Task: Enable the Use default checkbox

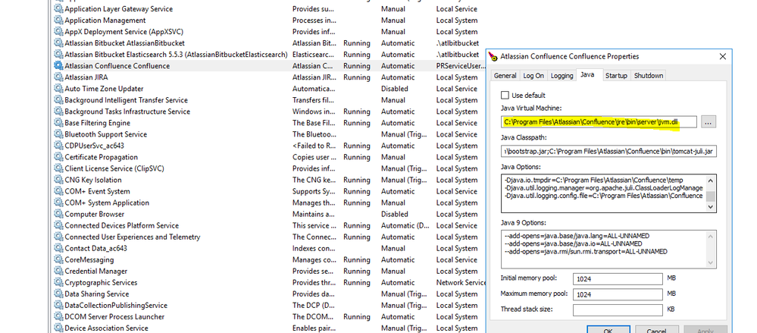Action: click(505, 96)
